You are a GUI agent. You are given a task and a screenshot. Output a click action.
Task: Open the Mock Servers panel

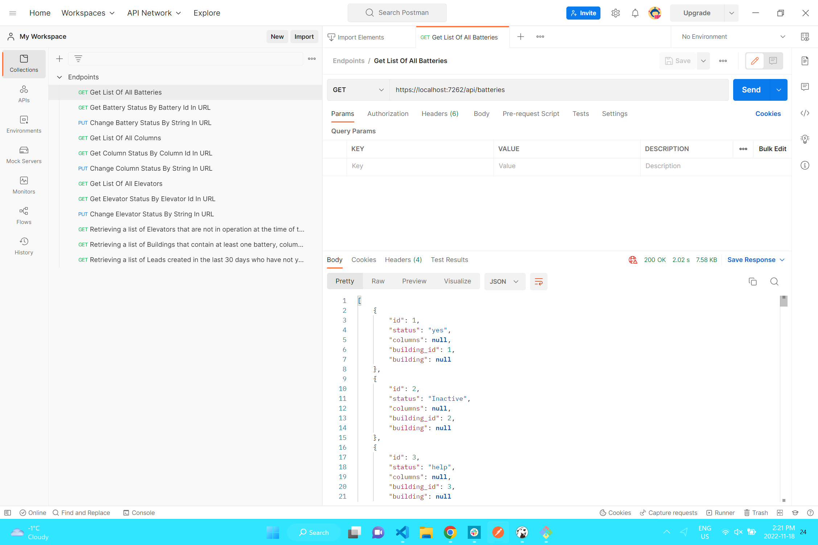pos(24,155)
